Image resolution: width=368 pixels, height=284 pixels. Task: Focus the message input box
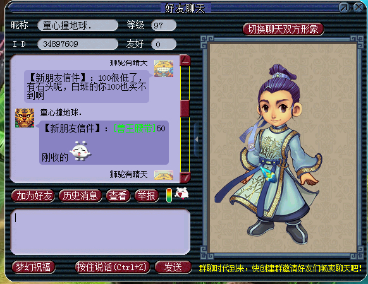tap(100, 232)
